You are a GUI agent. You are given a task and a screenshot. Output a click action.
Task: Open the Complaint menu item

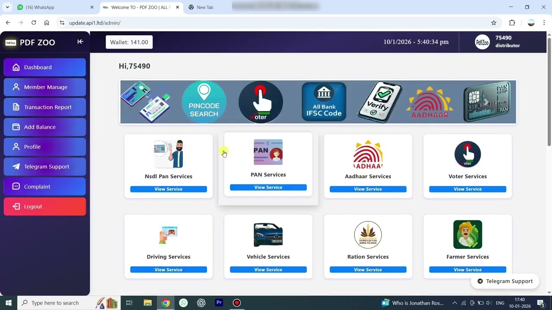45,186
